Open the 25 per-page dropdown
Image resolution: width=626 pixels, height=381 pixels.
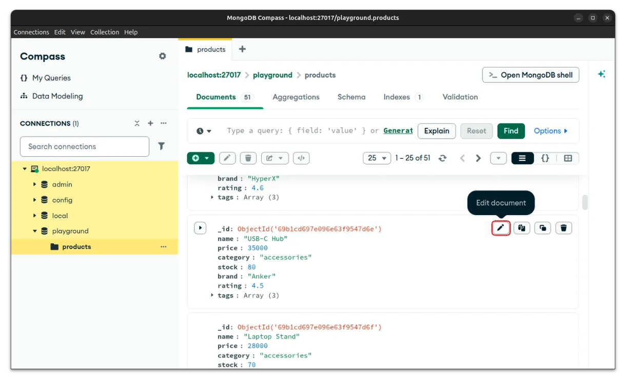point(377,158)
